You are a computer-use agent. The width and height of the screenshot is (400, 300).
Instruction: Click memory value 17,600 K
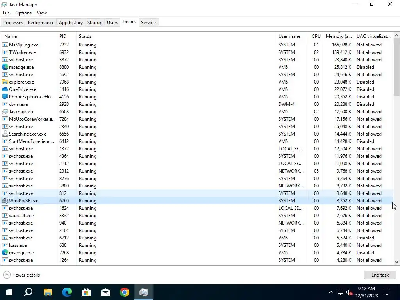[x=343, y=111]
